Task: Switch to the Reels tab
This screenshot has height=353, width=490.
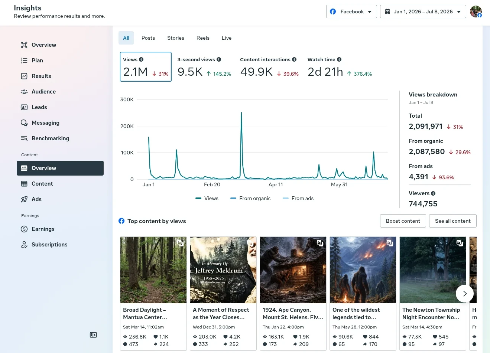Action: tap(203, 38)
